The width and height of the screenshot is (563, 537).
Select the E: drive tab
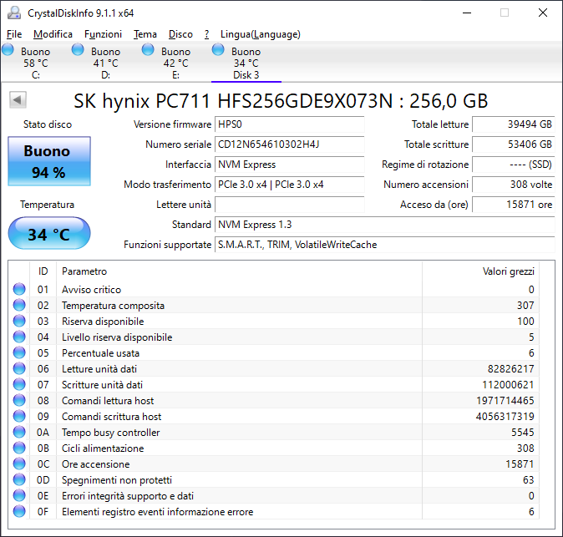(x=175, y=63)
